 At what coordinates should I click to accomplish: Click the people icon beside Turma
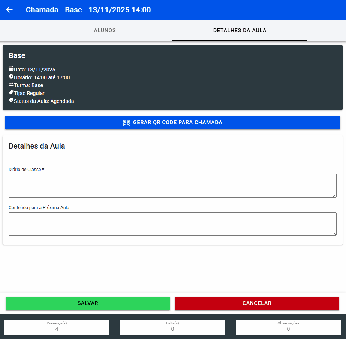(x=11, y=85)
